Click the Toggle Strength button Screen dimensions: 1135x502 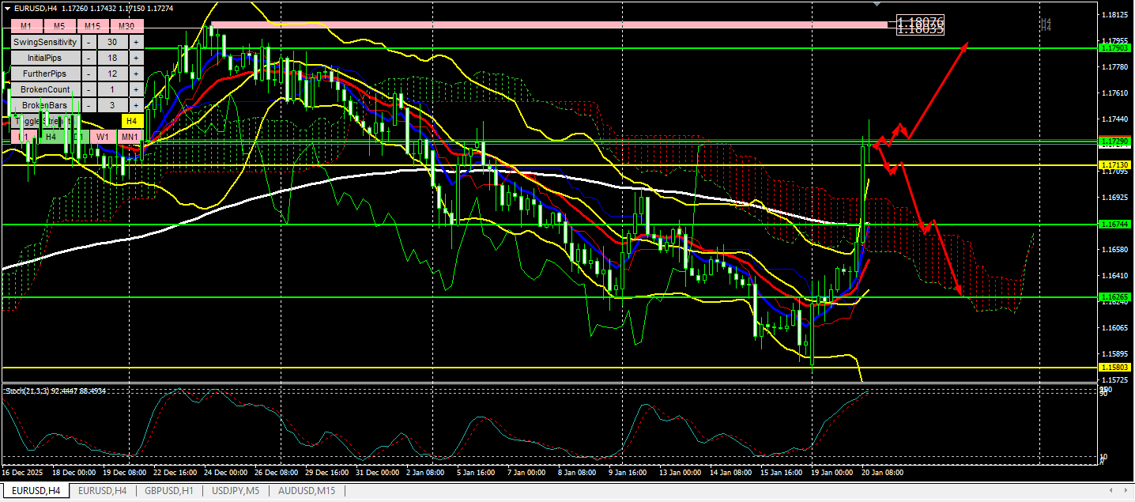pos(46,121)
